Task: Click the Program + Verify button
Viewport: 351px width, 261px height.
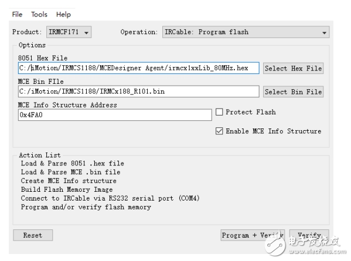Action: coord(253,235)
